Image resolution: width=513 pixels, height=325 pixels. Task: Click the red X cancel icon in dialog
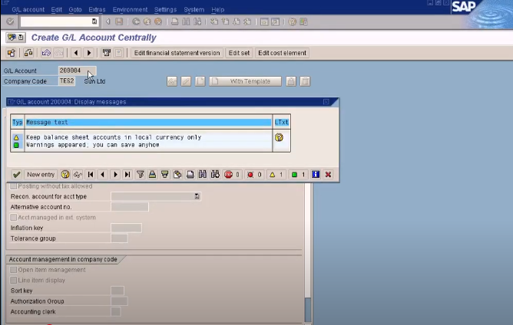[x=328, y=175]
